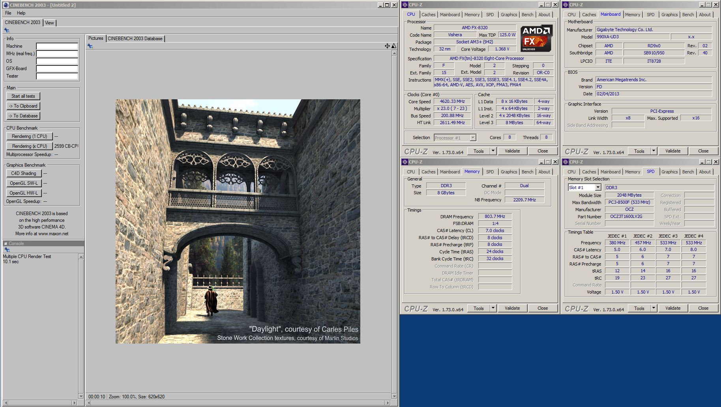The height and width of the screenshot is (407, 721).
Task: Click the four-arrow move icon above the picture
Action: tap(387, 46)
